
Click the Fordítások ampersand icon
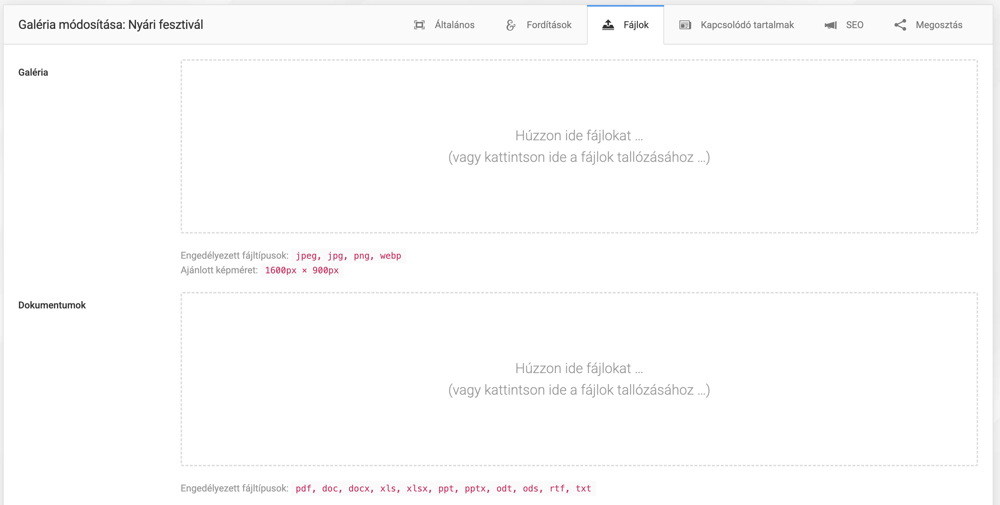(x=511, y=25)
